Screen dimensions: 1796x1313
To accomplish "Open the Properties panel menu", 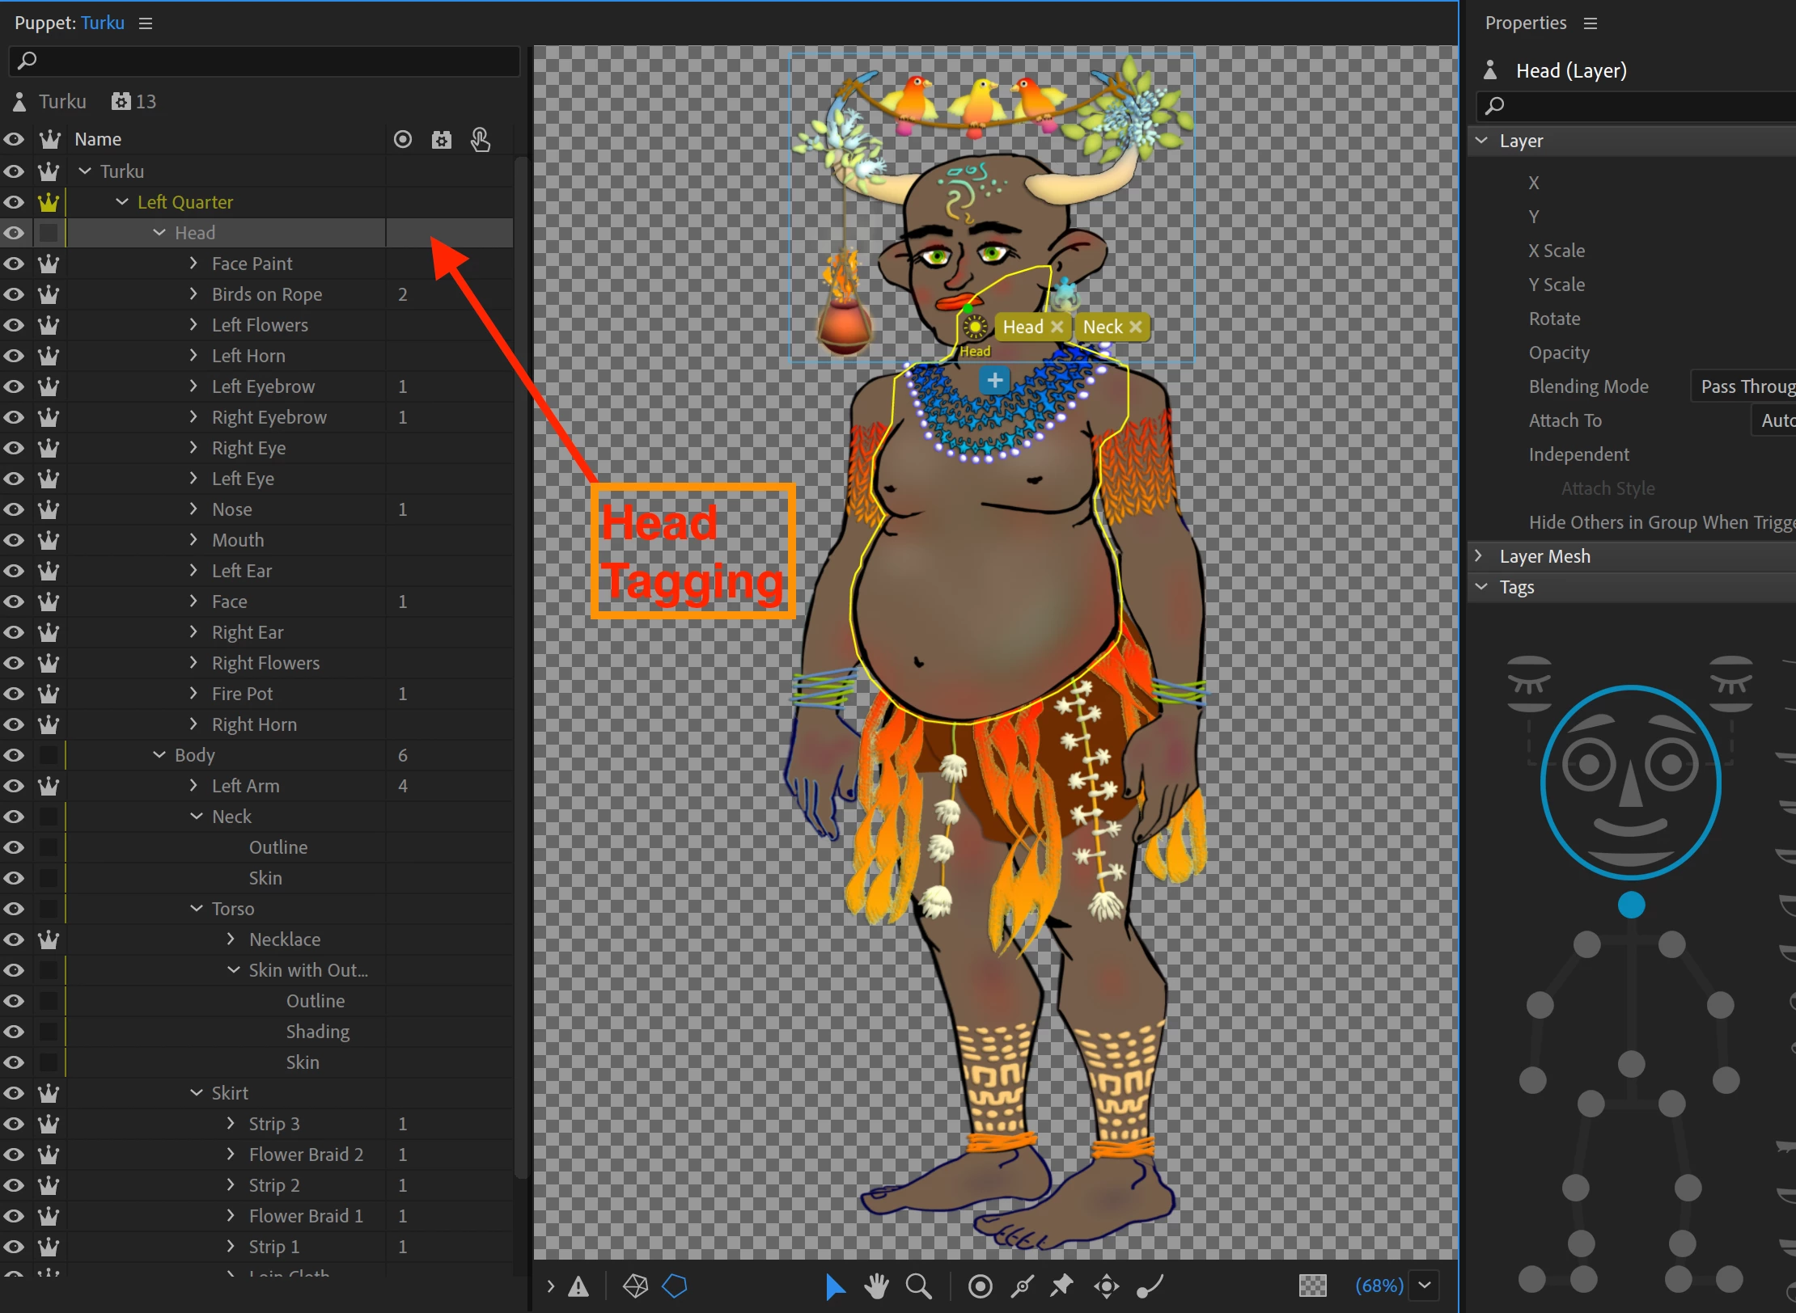I will [x=1591, y=23].
